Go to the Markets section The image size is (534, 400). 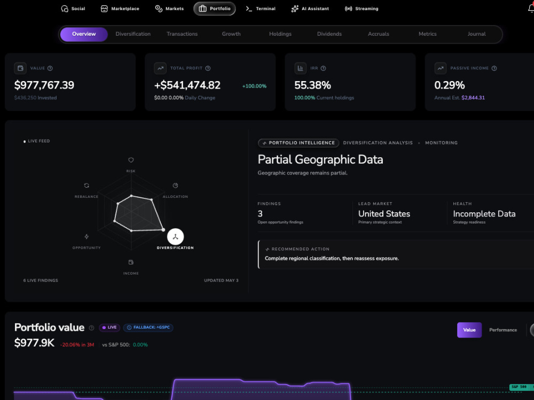coord(169,9)
